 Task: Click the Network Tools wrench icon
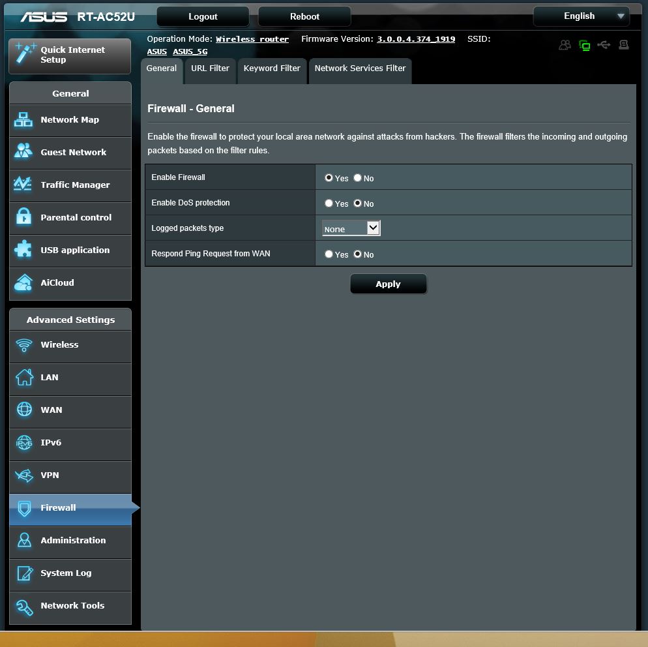pos(24,607)
